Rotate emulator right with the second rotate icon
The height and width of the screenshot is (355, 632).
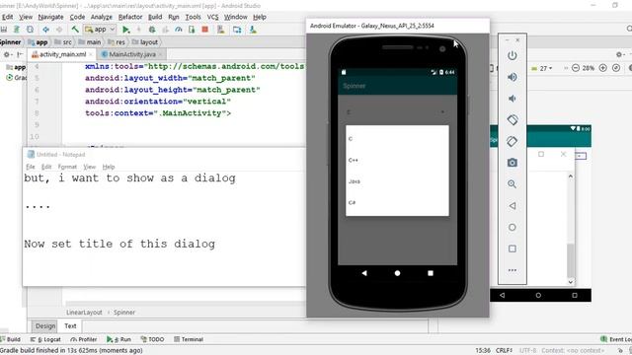[513, 141]
